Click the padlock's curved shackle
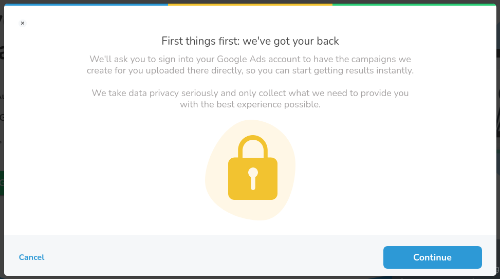Viewport: 500px width, 279px height. coord(253,146)
